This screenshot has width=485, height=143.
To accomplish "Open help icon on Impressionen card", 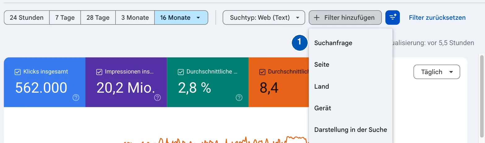I will (x=158, y=98).
